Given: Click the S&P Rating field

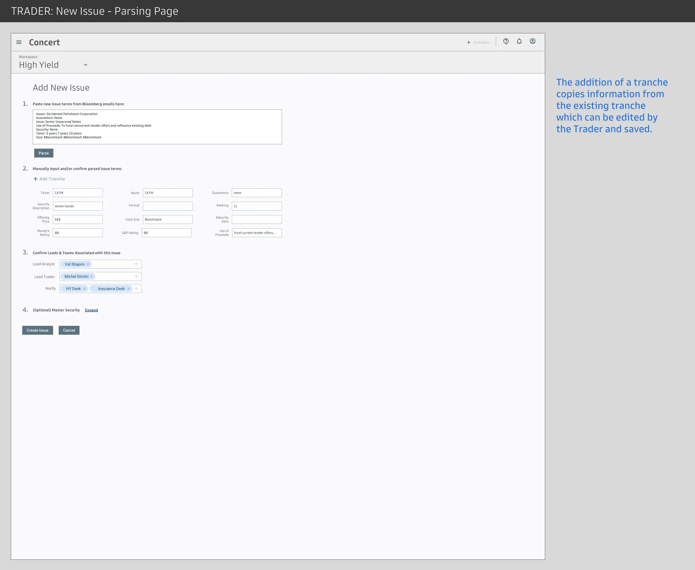Looking at the screenshot, I should pos(167,233).
